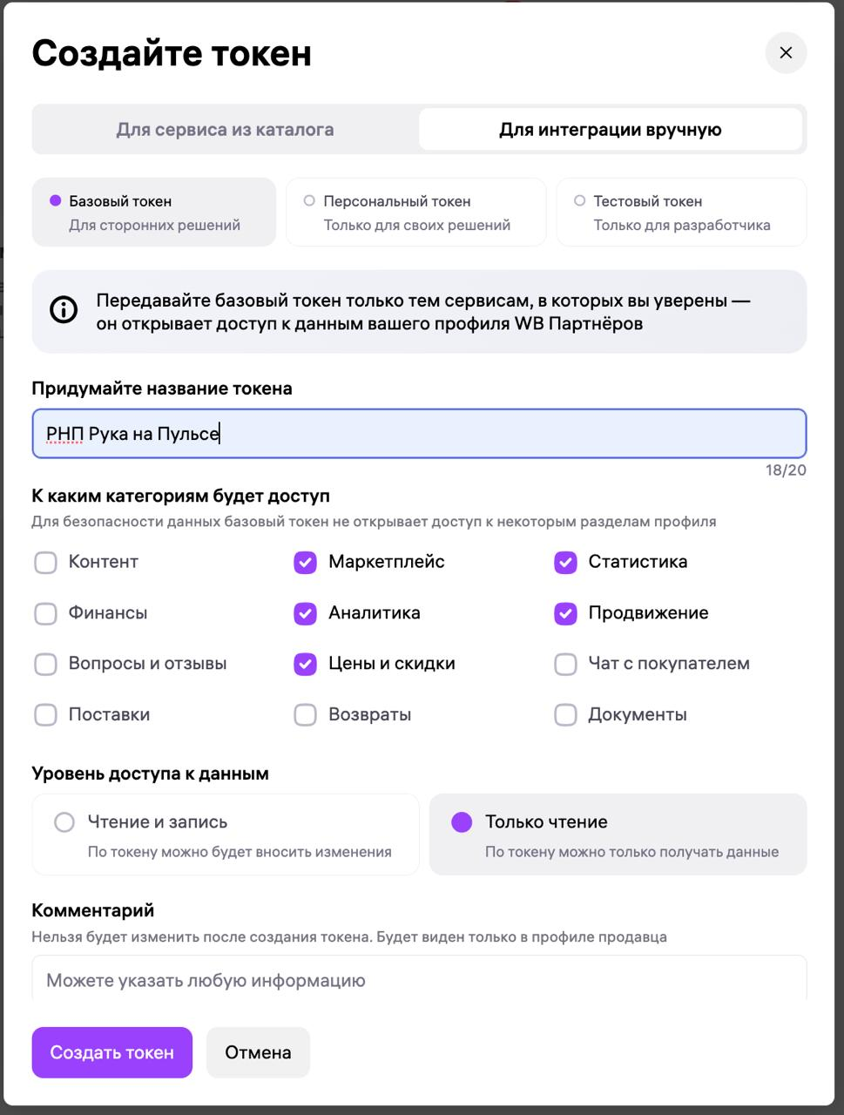Close the token creation dialog
Image resolution: width=844 pixels, height=1115 pixels.
click(x=786, y=53)
